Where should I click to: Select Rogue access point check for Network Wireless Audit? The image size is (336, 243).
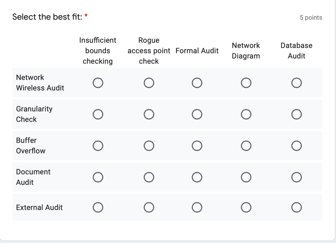[x=149, y=83]
